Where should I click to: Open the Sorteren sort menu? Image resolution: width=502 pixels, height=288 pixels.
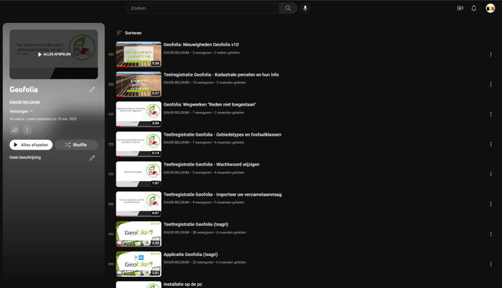129,33
